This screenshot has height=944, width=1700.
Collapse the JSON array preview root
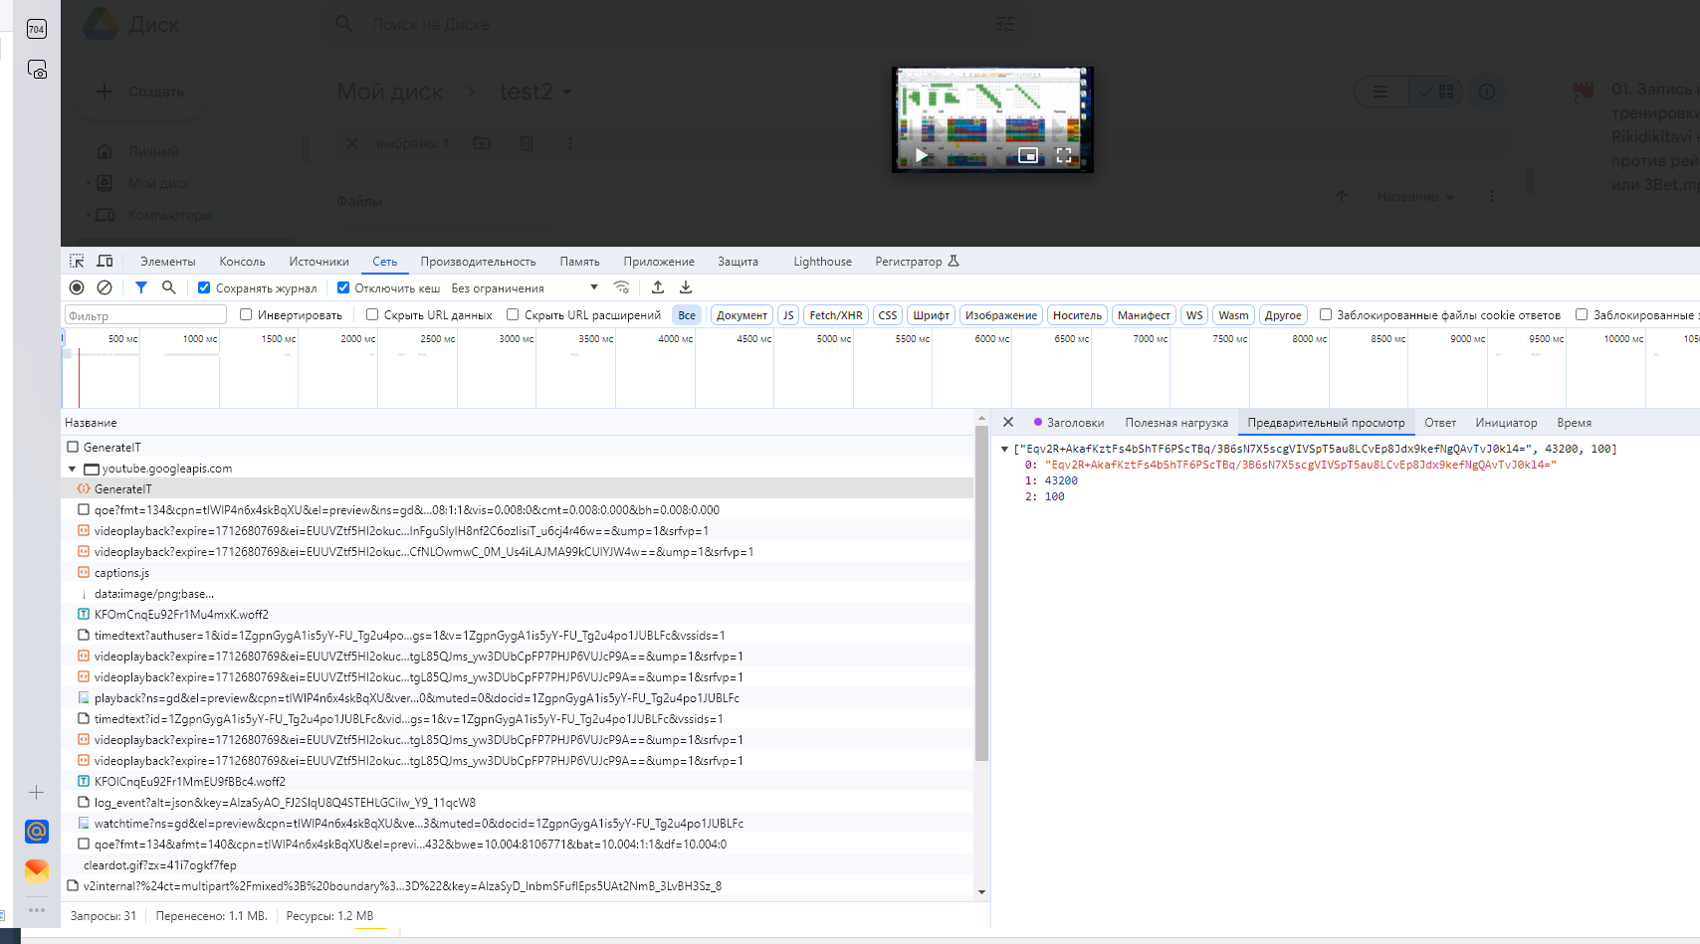click(x=1004, y=450)
